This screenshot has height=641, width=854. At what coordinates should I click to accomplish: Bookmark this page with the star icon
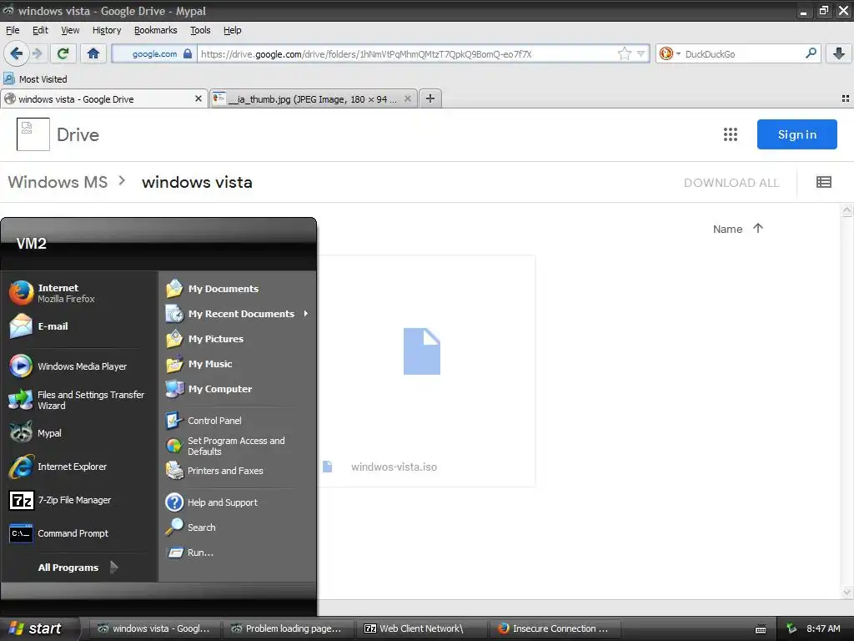click(624, 53)
